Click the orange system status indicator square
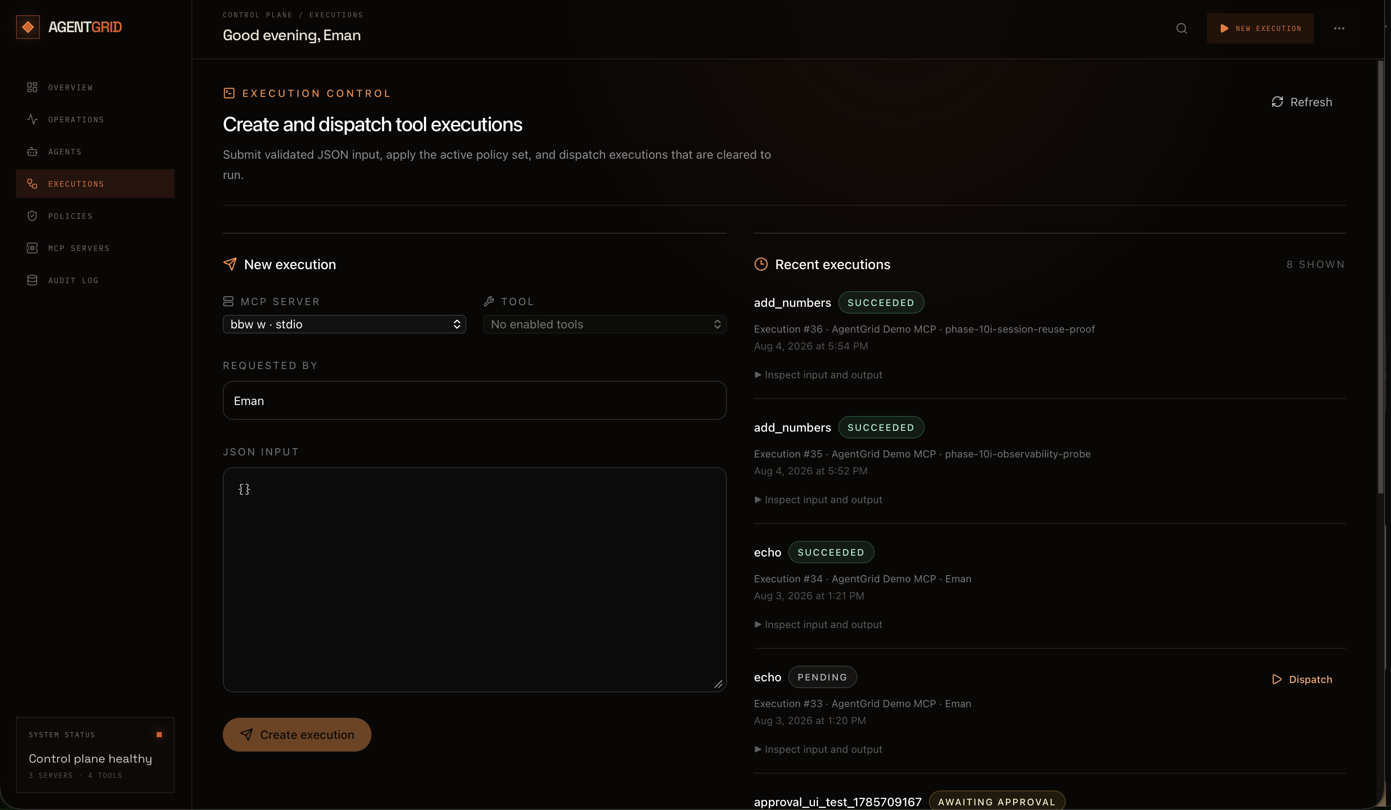 tap(160, 734)
